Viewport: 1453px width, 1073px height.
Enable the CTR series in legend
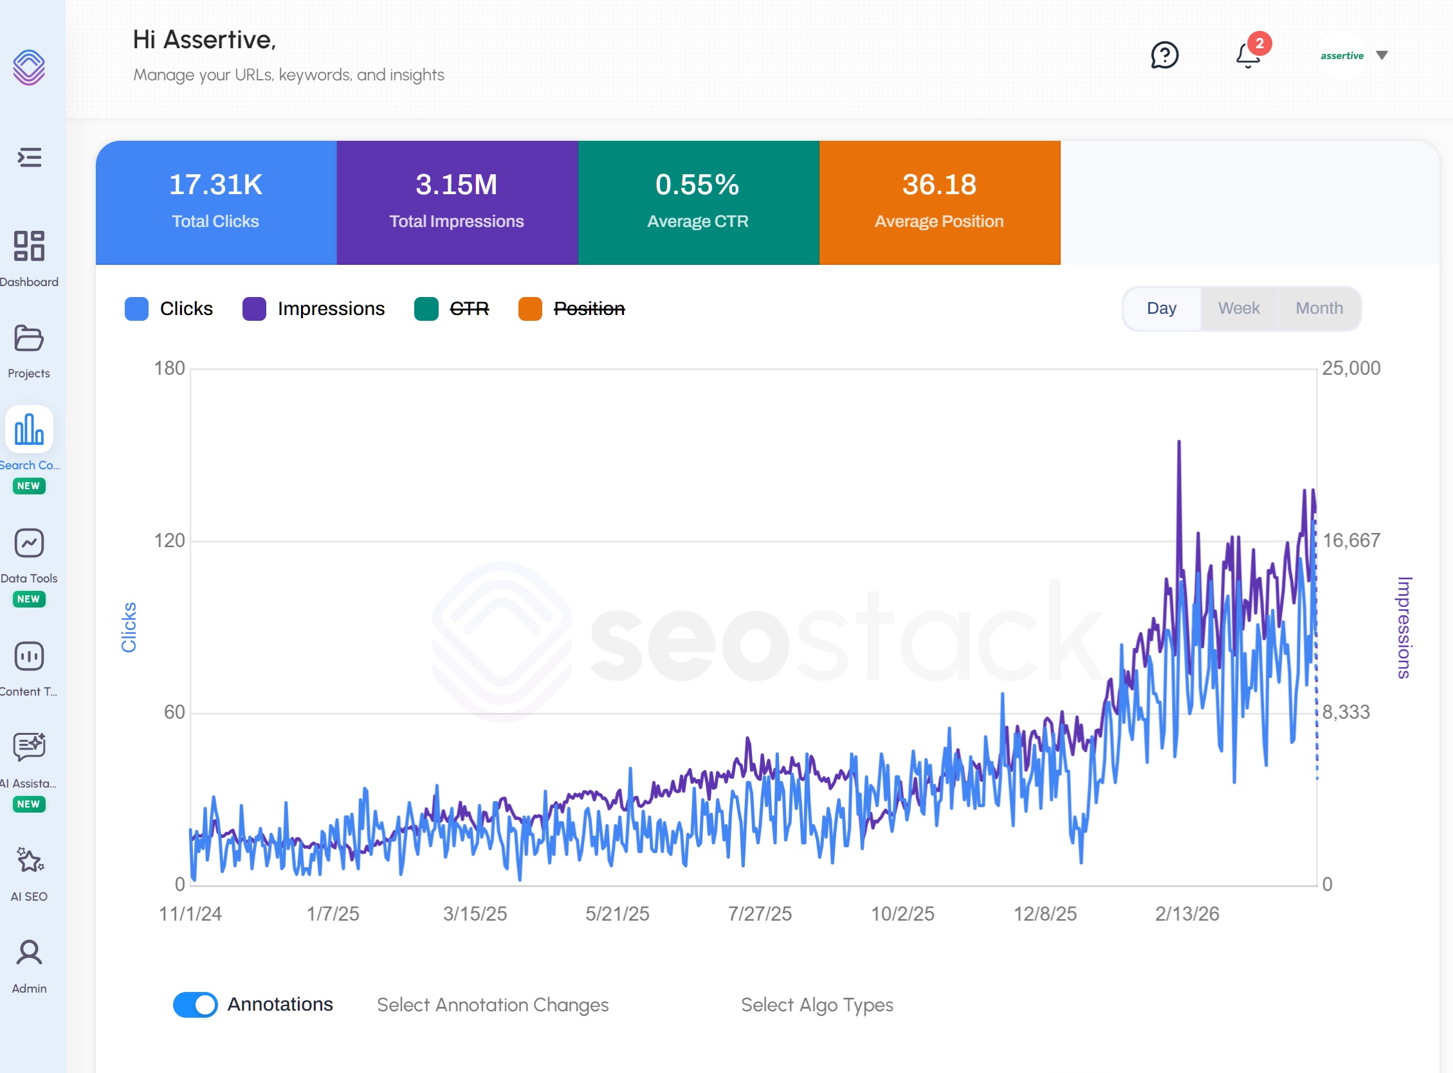point(452,309)
